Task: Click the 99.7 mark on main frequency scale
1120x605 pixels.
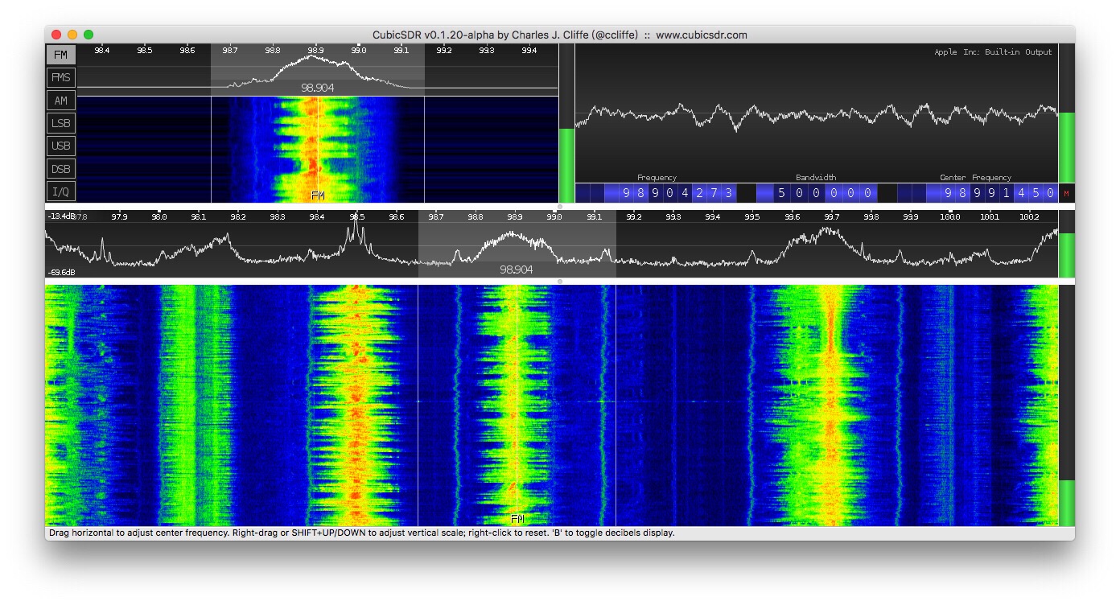Action: (831, 216)
